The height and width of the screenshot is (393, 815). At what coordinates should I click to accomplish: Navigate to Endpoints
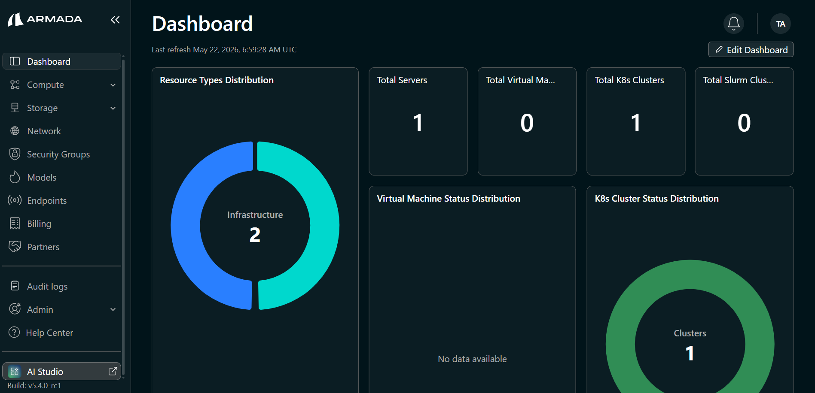coord(61,200)
